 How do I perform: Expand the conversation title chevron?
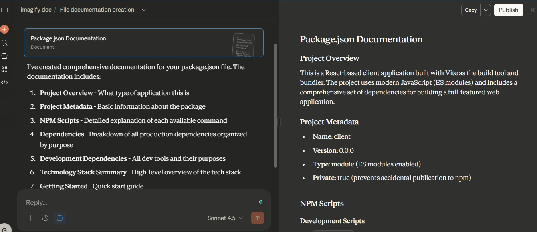point(144,10)
